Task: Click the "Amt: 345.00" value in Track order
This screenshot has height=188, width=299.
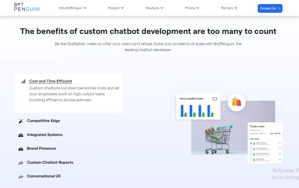Action: point(275,134)
